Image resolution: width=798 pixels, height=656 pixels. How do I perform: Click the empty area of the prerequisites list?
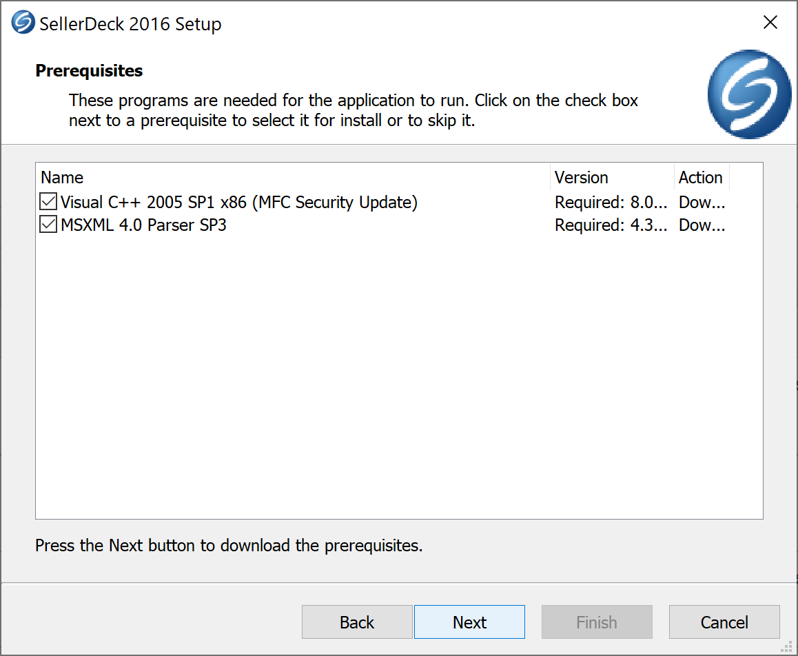click(x=398, y=379)
